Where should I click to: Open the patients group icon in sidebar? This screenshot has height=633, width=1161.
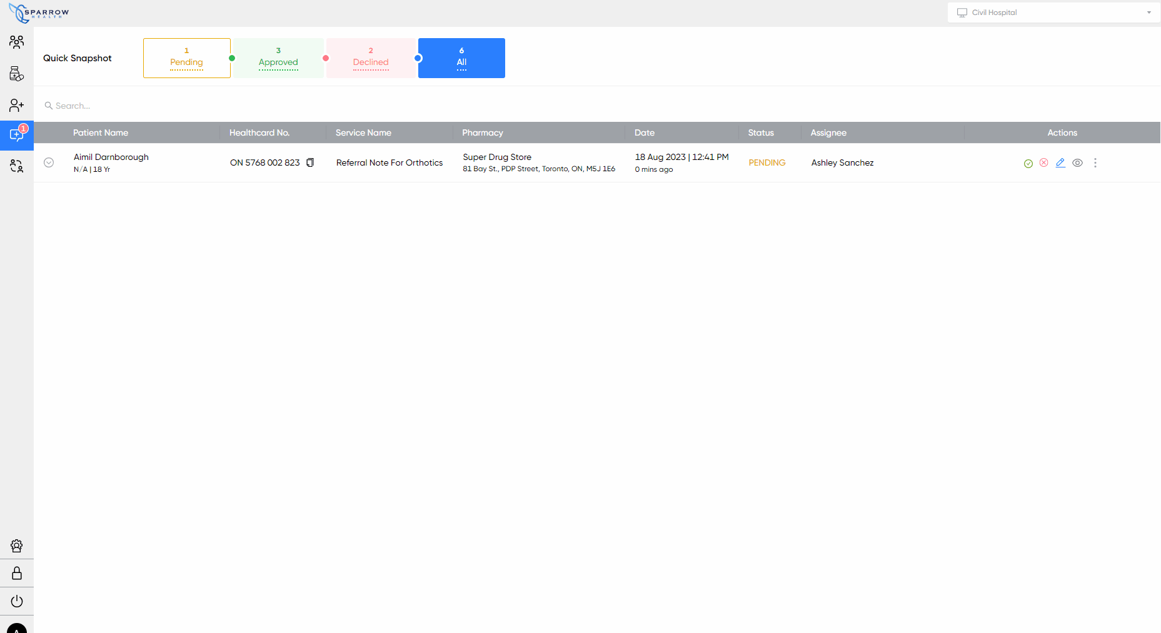click(17, 42)
